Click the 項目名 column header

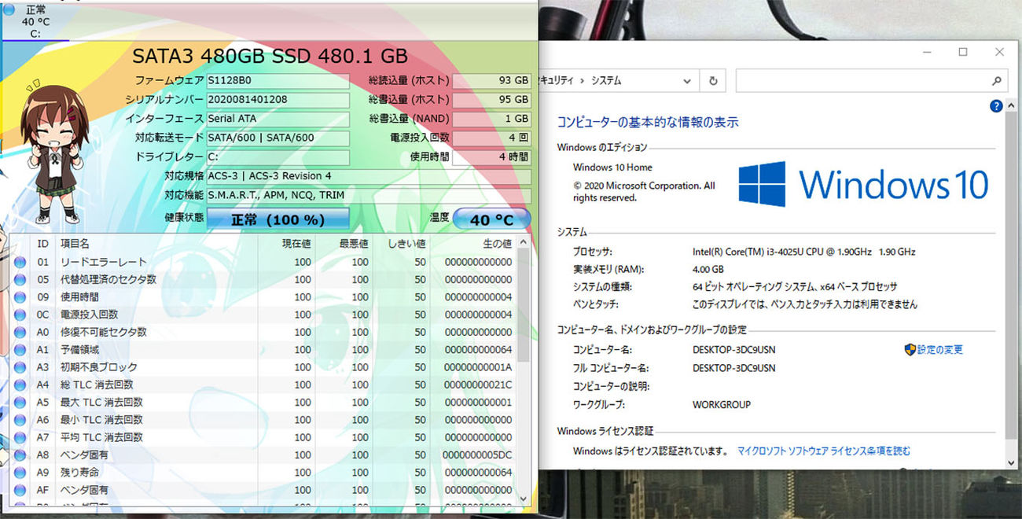157,244
